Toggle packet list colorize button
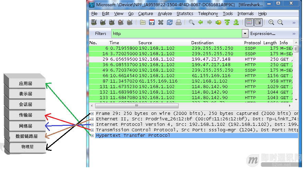The image size is (304, 169). [x=249, y=22]
